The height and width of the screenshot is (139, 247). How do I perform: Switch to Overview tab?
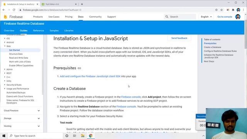[x=9, y=31]
